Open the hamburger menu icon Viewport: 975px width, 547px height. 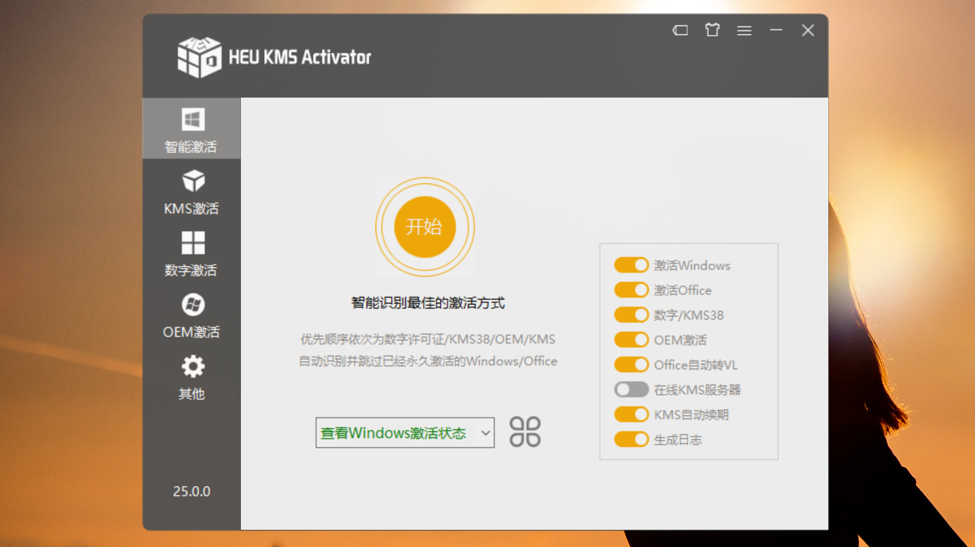pyautogui.click(x=744, y=31)
